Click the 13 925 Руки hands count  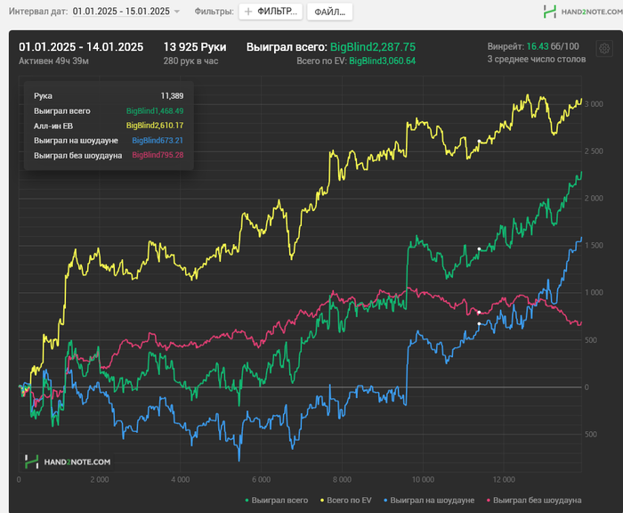pyautogui.click(x=195, y=47)
